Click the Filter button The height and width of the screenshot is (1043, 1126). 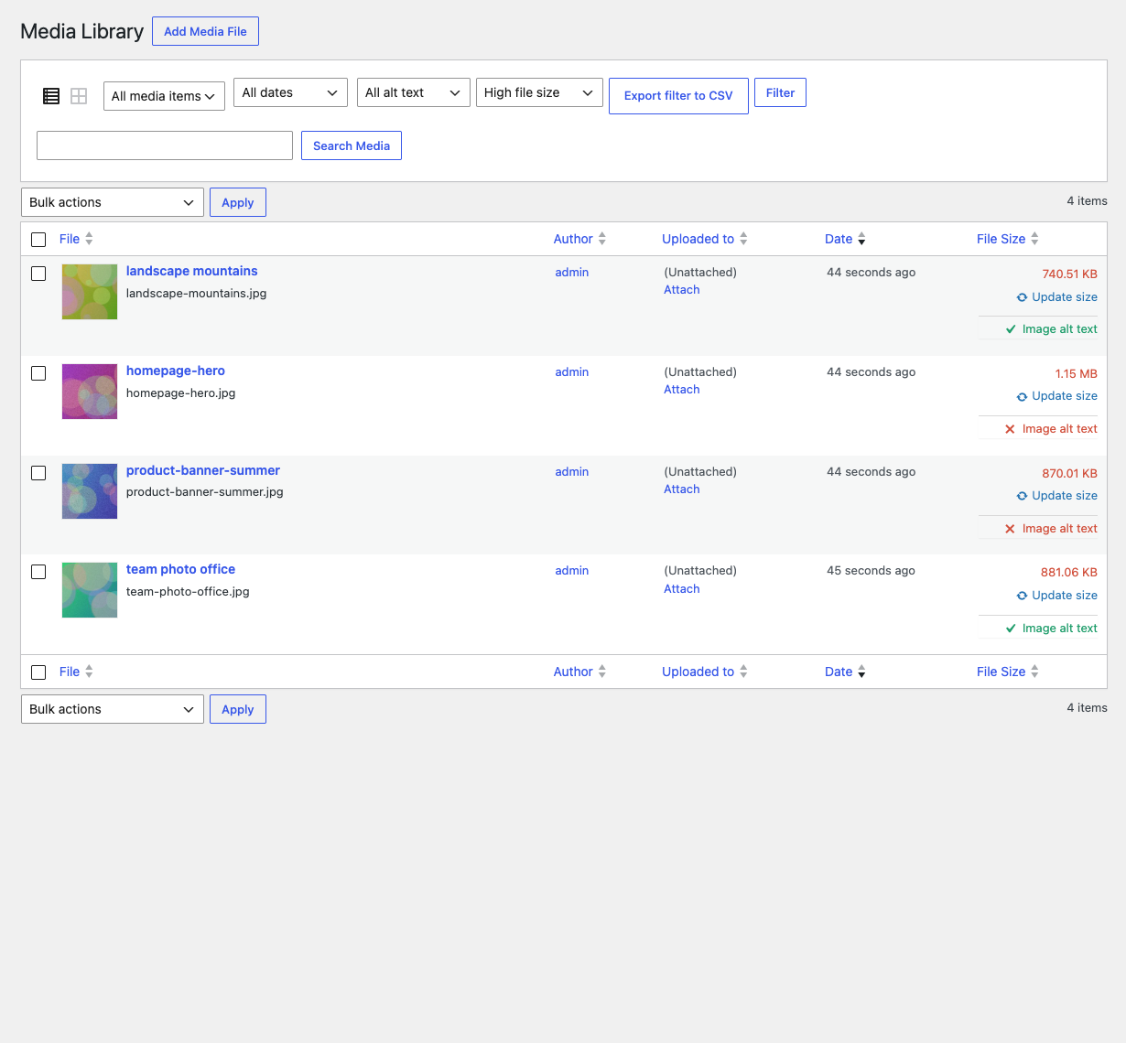[780, 92]
